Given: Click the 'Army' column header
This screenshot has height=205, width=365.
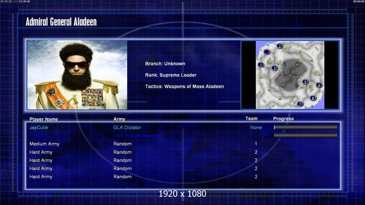Looking at the screenshot, I should click(119, 119).
